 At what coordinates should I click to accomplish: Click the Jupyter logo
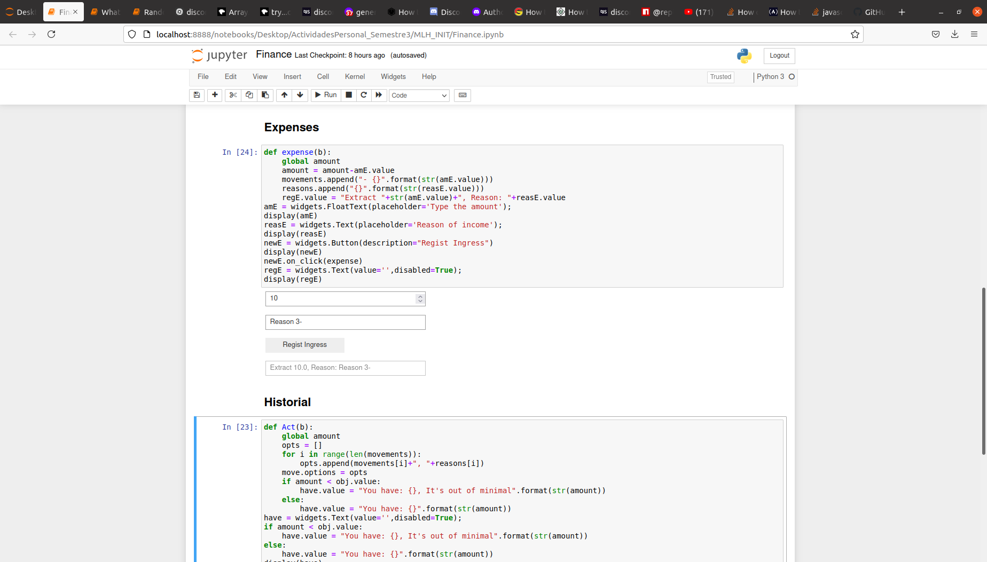pos(220,56)
